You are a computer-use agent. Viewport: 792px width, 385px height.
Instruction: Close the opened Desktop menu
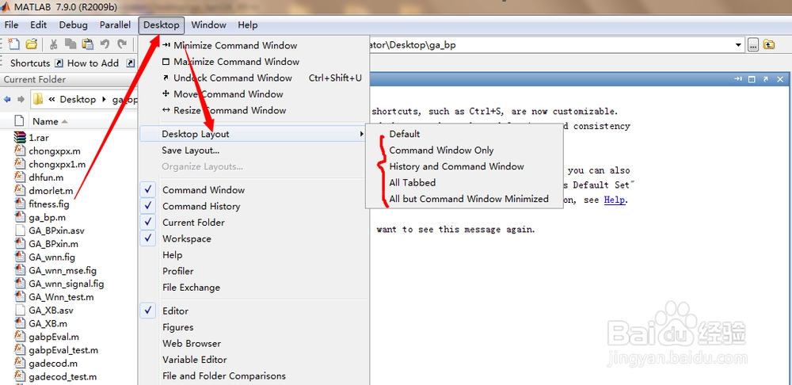pyautogui.click(x=161, y=25)
